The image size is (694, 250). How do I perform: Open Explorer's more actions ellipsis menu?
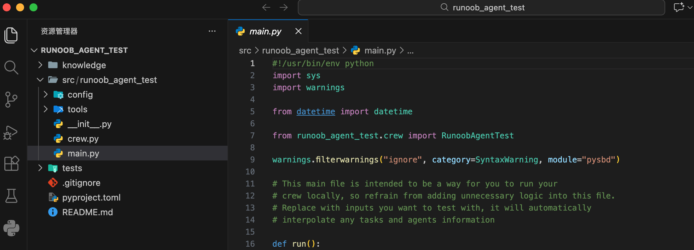coord(212,31)
